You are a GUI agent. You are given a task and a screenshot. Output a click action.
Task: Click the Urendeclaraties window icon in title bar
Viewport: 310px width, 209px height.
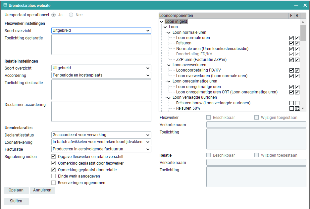[x=5, y=5]
